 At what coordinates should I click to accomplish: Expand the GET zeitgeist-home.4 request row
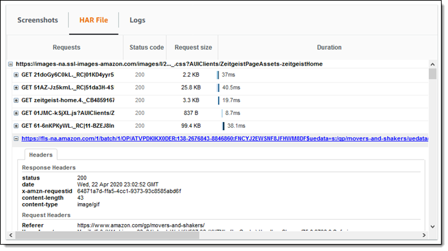point(16,100)
